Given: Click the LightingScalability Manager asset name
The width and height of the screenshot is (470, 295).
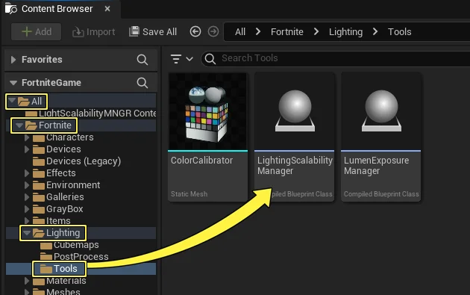Looking at the screenshot, I should coord(295,166).
